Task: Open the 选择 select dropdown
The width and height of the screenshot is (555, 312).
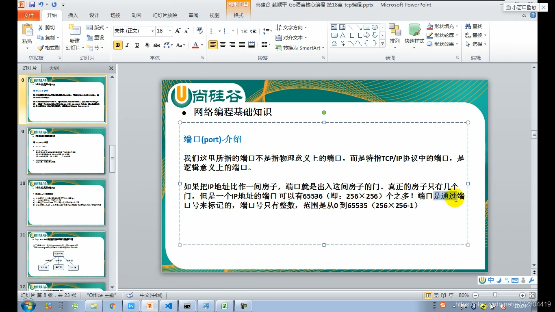Action: [x=476, y=44]
